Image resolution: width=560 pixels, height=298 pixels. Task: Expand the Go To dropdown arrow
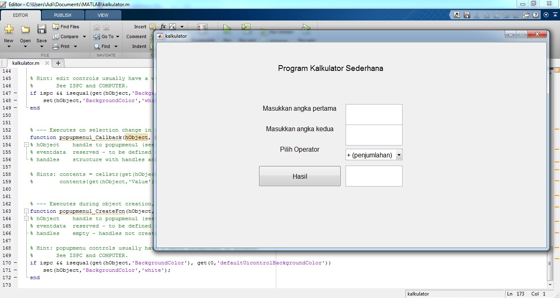(118, 36)
